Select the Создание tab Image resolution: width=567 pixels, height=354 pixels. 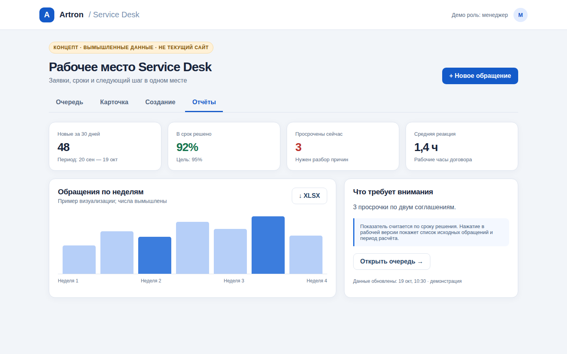(160, 102)
